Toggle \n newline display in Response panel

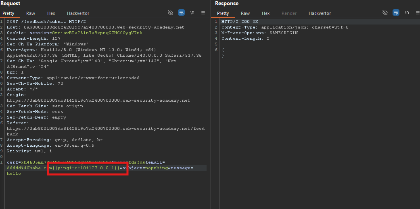click(x=407, y=12)
